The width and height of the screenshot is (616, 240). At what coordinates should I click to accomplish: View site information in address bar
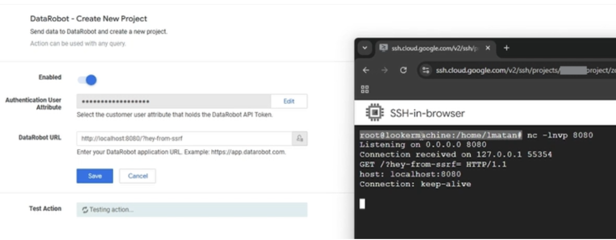click(x=425, y=71)
